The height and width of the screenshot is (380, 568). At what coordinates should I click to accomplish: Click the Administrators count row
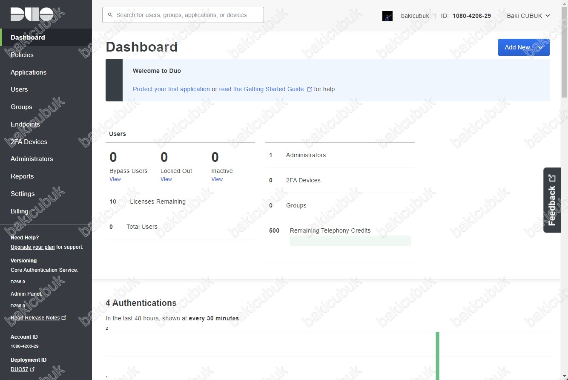pyautogui.click(x=340, y=155)
